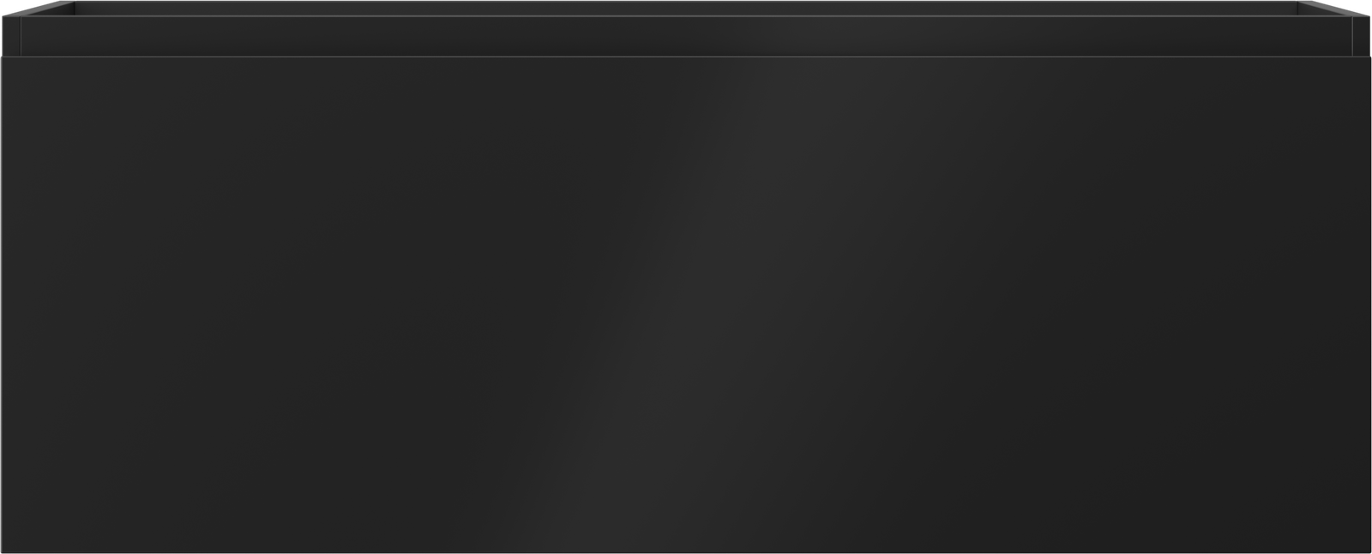
Task: Click the large black front panel
Action: pos(686,305)
